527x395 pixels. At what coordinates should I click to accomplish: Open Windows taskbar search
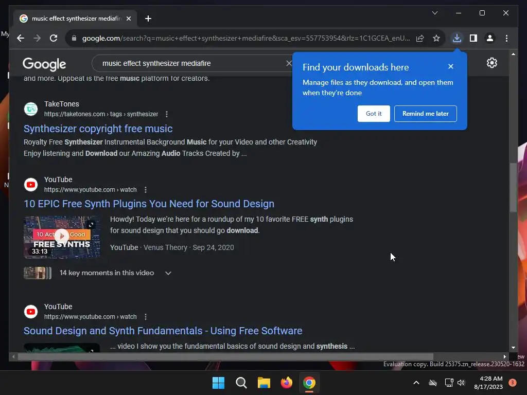[241, 383]
